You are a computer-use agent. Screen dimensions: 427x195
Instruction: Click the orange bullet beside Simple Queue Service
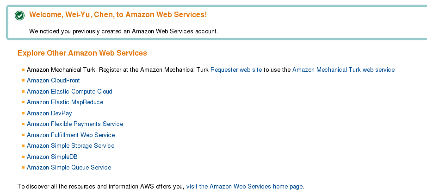tap(24, 168)
